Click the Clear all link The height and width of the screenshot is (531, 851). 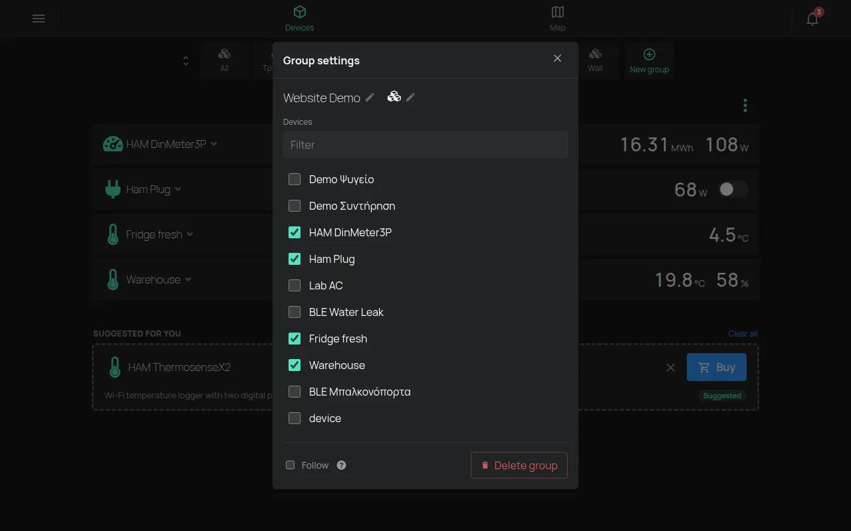coord(743,334)
